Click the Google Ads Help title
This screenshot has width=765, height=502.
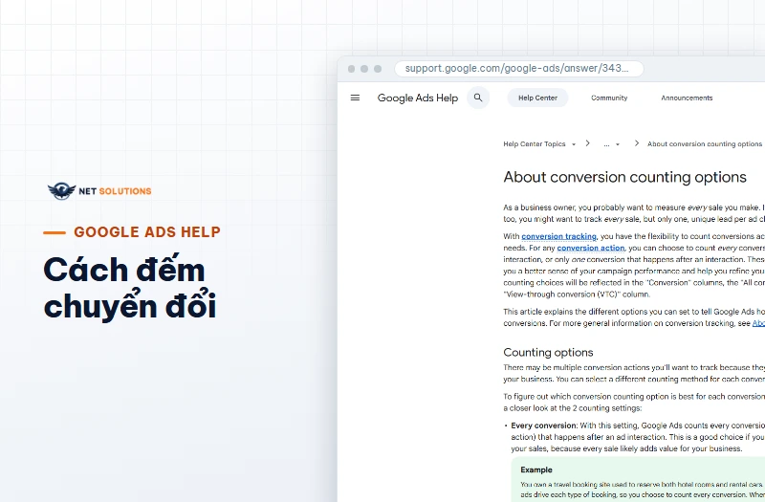[418, 98]
